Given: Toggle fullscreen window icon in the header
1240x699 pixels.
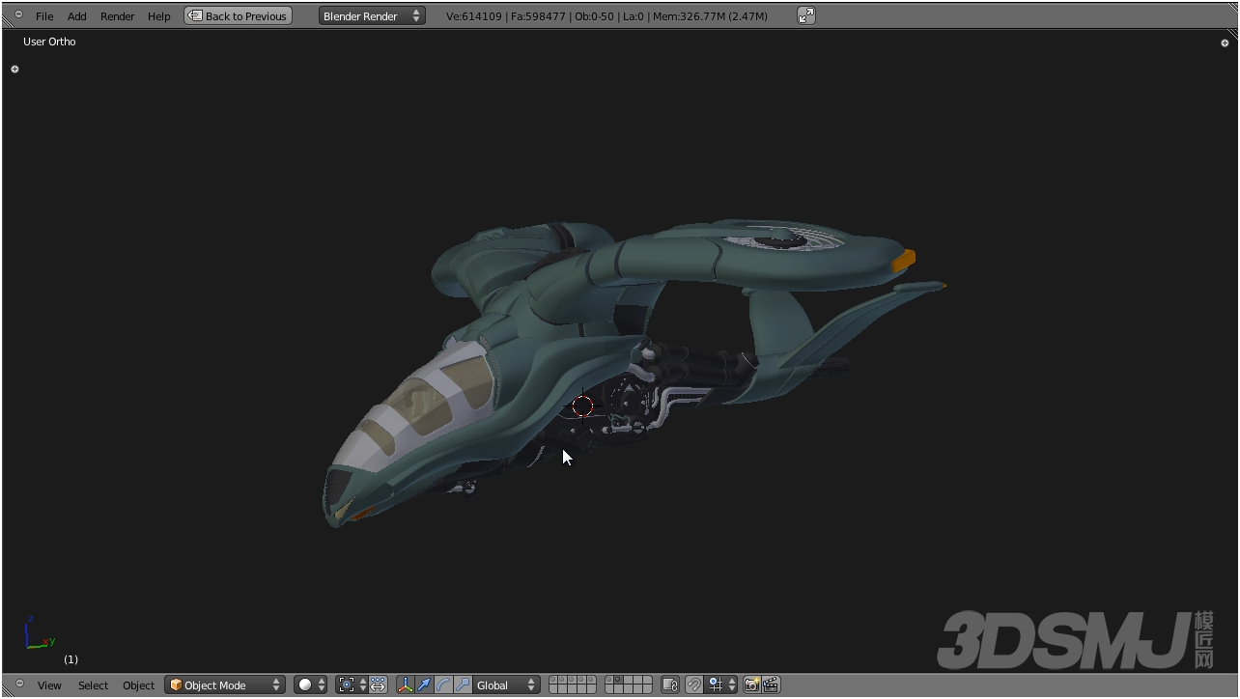Looking at the screenshot, I should 806,15.
